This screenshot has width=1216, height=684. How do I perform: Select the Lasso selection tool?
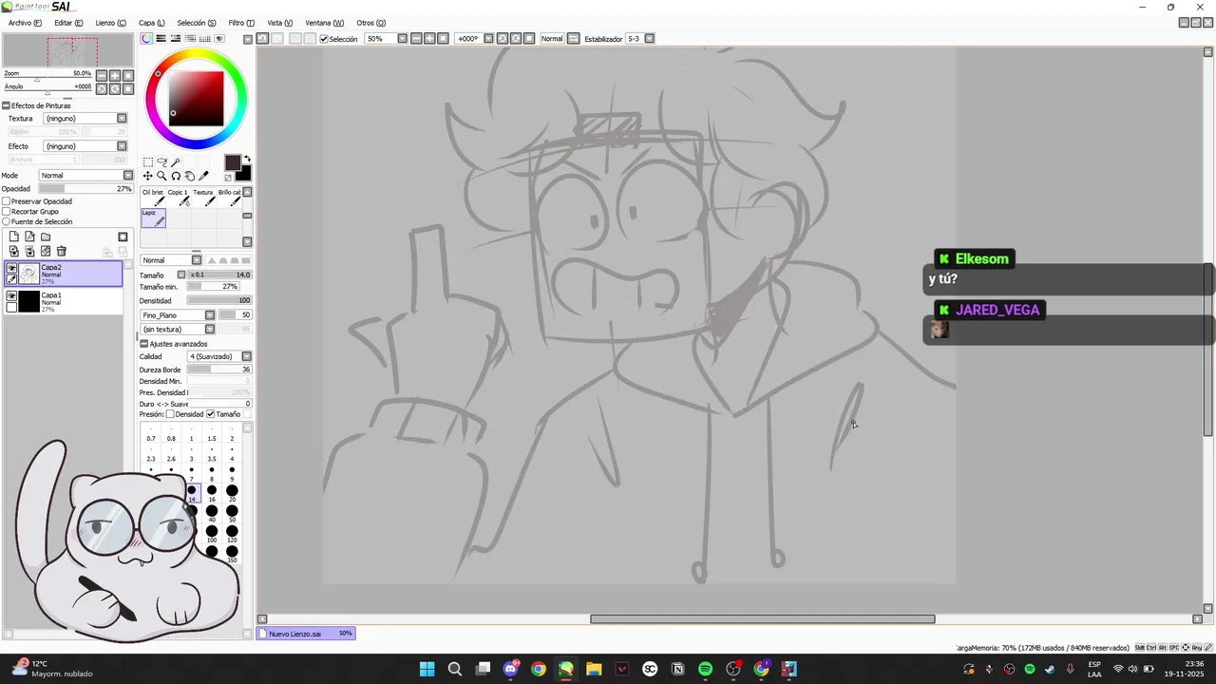coord(161,162)
